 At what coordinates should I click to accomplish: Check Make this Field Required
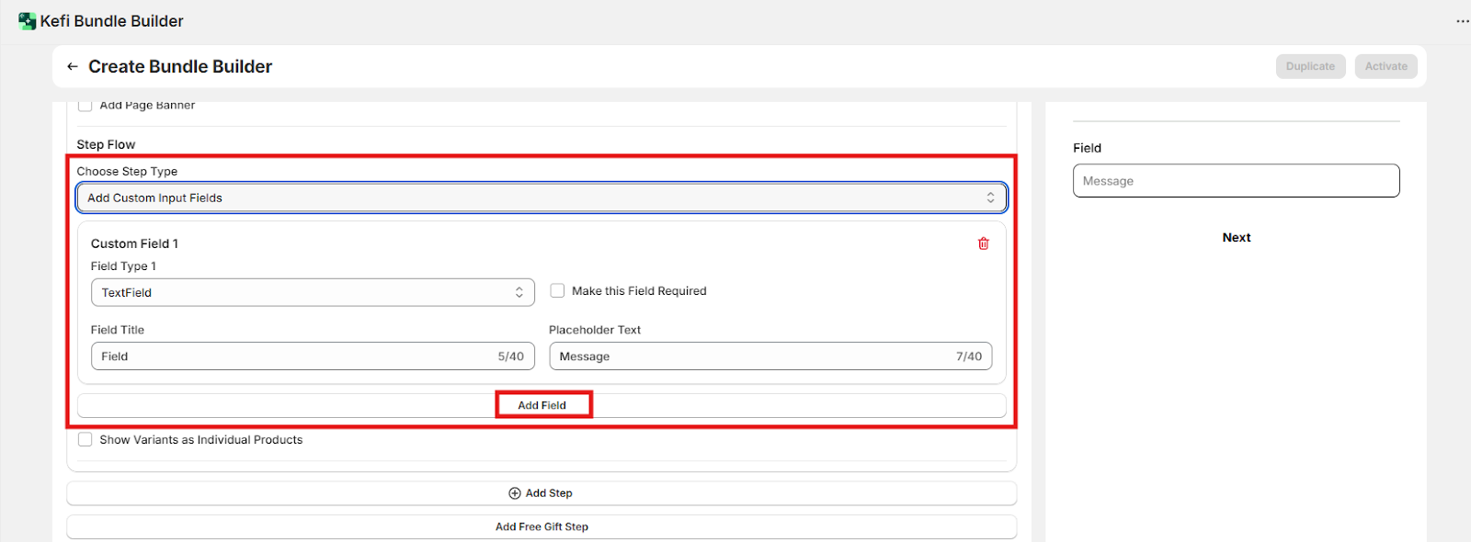point(557,291)
